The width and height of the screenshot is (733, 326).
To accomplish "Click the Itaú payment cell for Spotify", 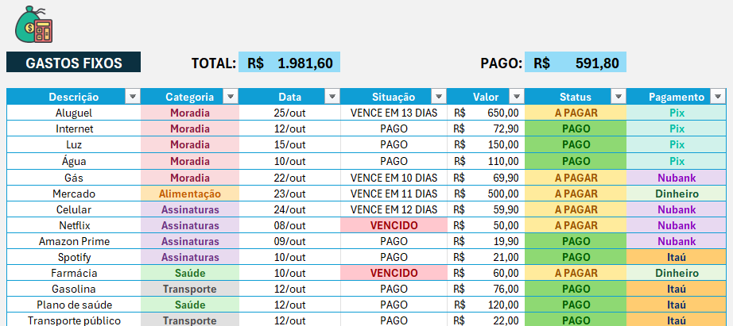I will [x=677, y=257].
